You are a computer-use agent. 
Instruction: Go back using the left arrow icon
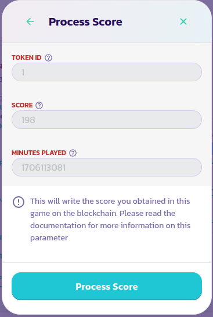click(x=30, y=21)
